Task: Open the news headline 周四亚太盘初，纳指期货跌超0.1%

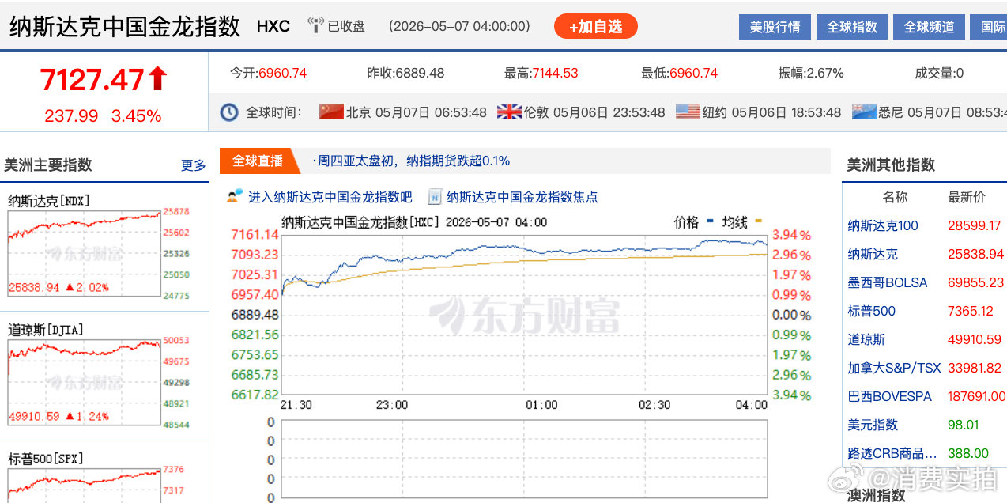Action: click(412, 161)
